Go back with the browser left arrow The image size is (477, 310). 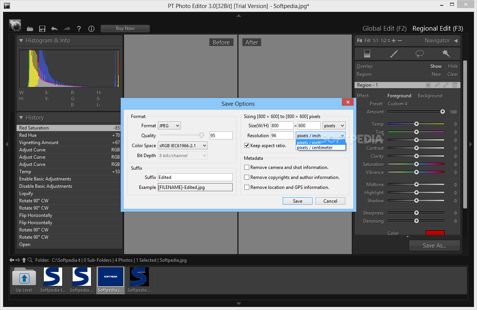coord(12,260)
